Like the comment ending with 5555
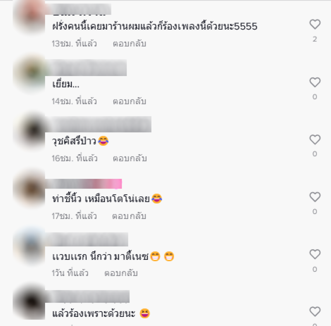Screen dimensions: 331x326 coord(315,24)
